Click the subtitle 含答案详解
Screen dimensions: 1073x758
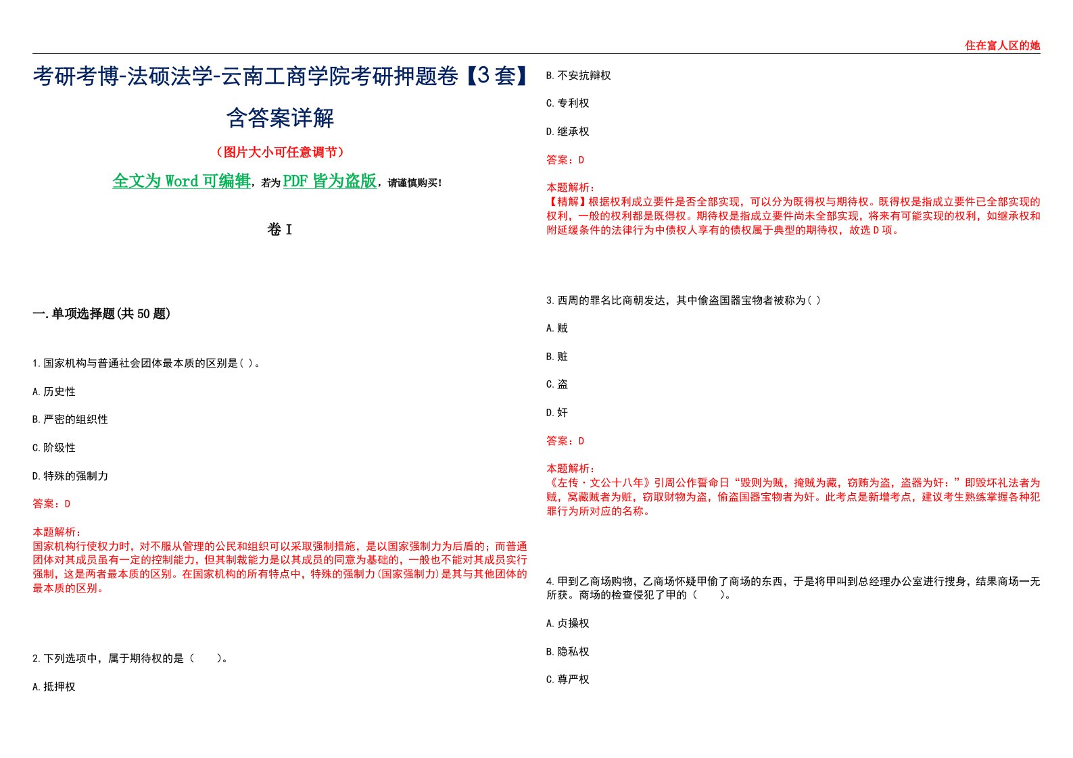coord(280,118)
